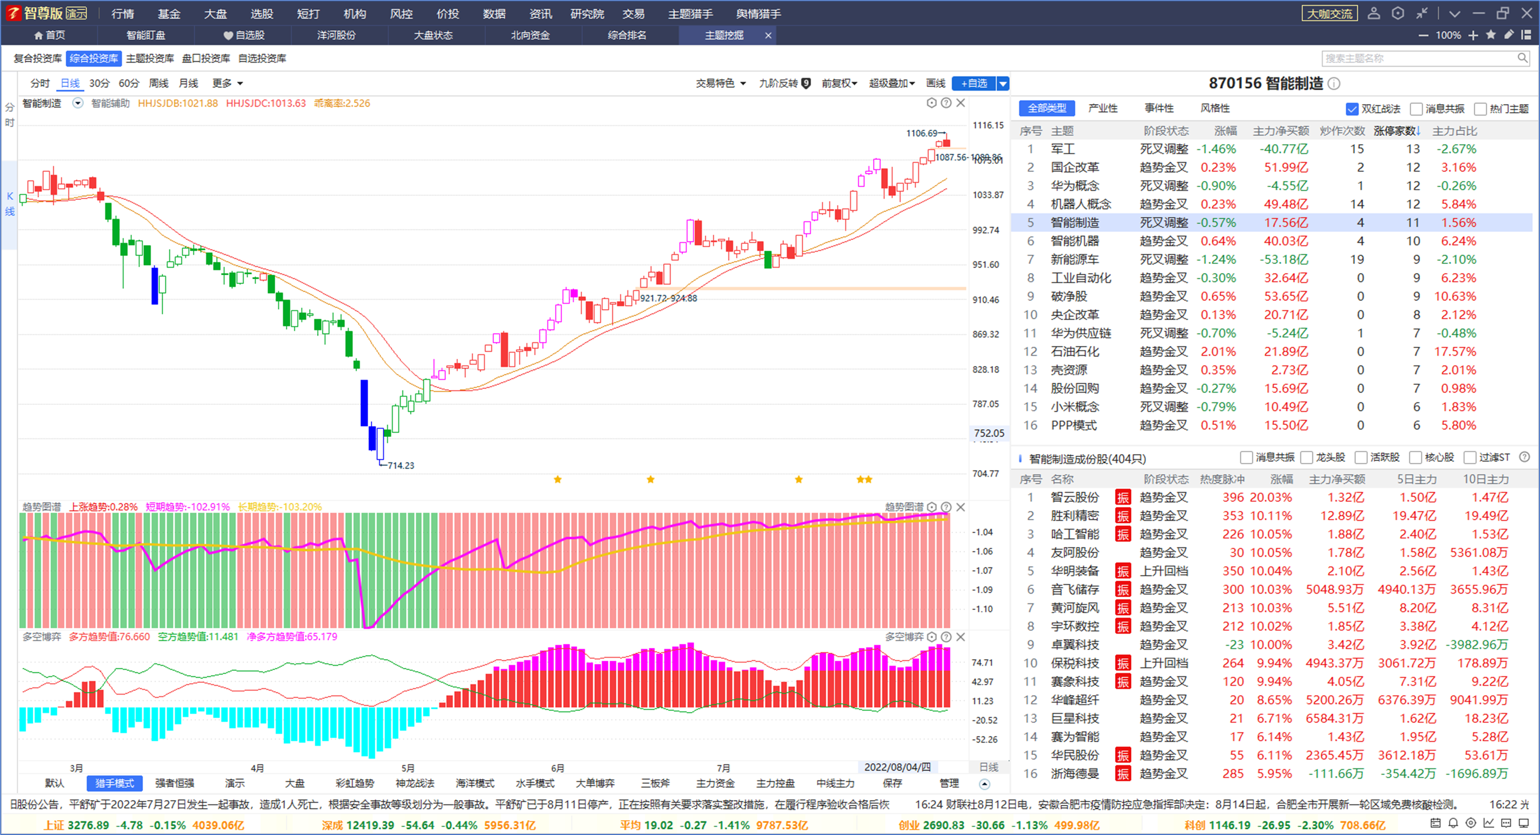
Task: Zoom in with the plus icon beside 100%
Action: pyautogui.click(x=1473, y=35)
